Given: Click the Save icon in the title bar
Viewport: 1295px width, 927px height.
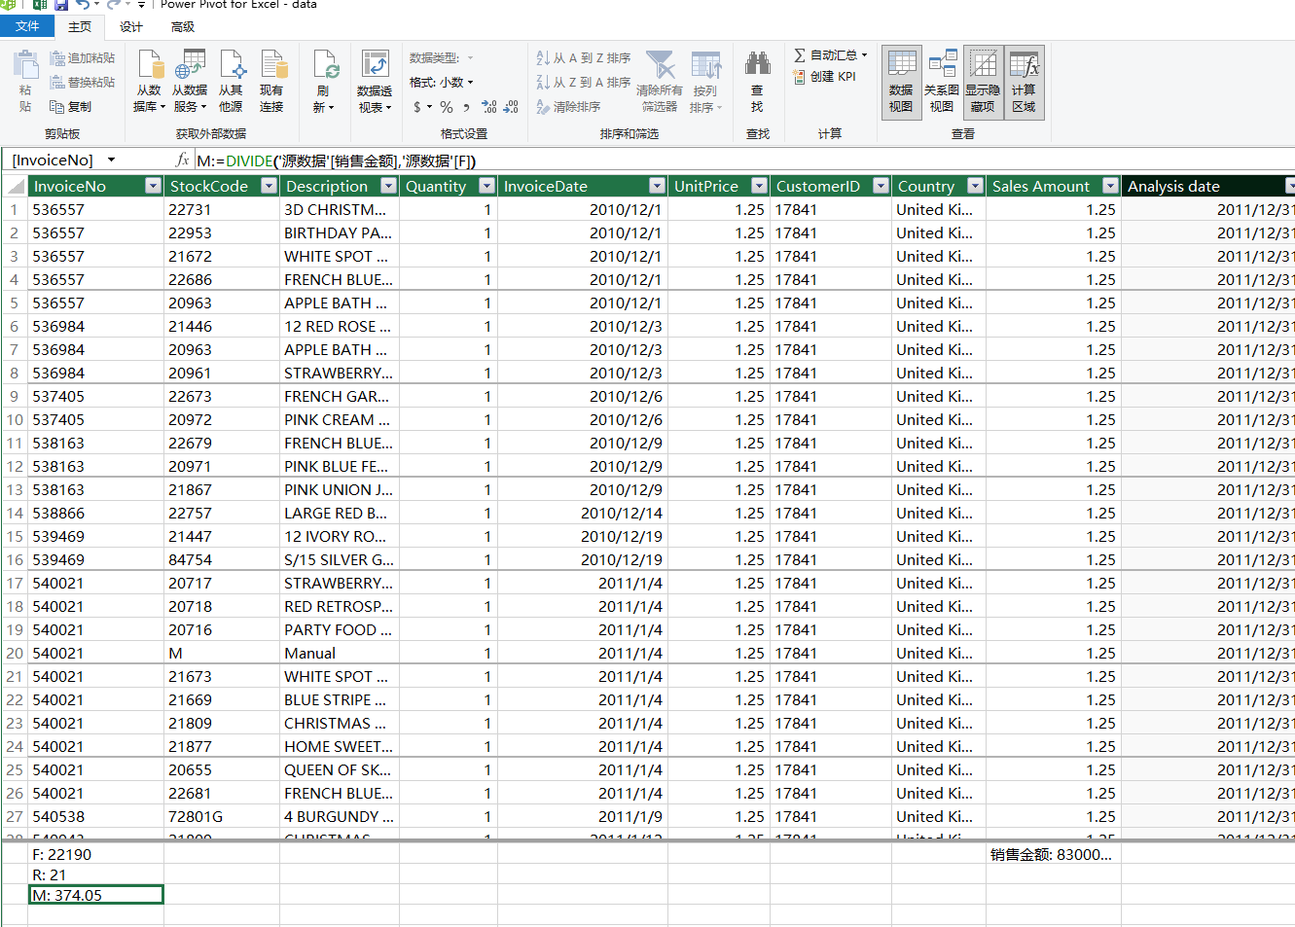Looking at the screenshot, I should click(60, 5).
